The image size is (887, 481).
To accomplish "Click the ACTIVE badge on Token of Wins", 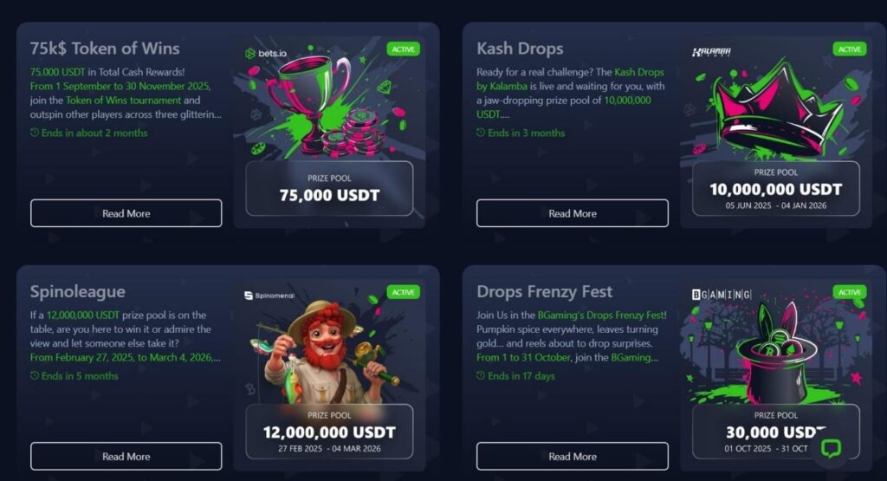I will coord(404,49).
